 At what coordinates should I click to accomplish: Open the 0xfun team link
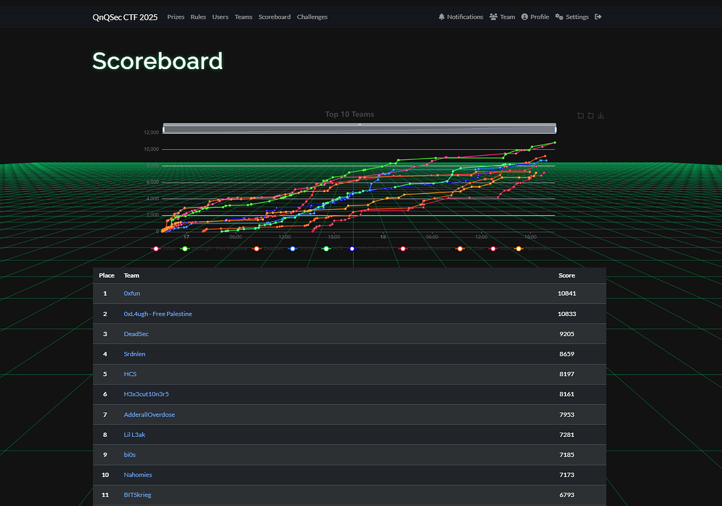132,293
